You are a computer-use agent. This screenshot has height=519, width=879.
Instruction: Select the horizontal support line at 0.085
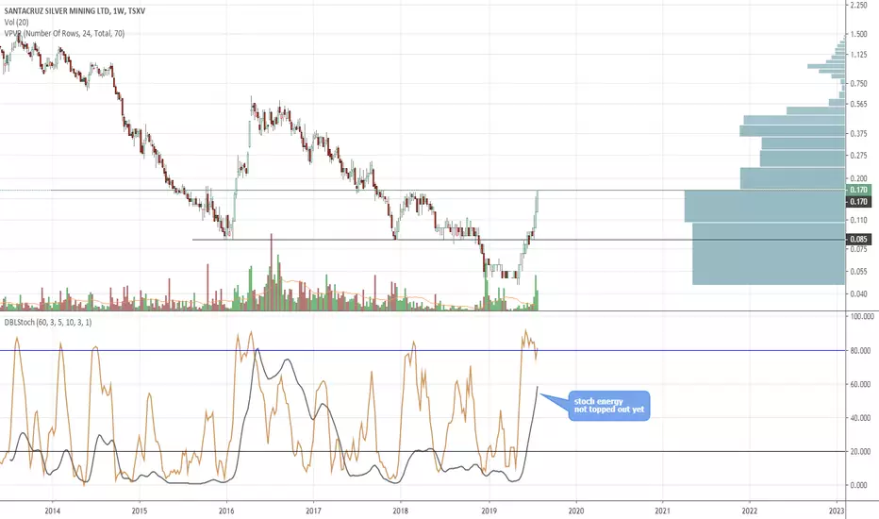coord(519,240)
